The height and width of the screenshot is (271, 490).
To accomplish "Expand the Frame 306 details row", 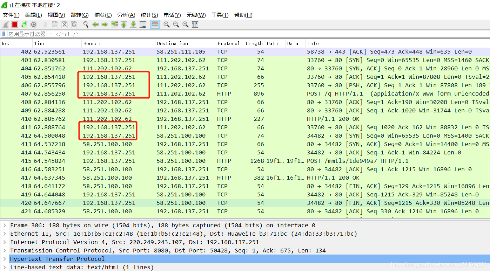I will point(4,225).
